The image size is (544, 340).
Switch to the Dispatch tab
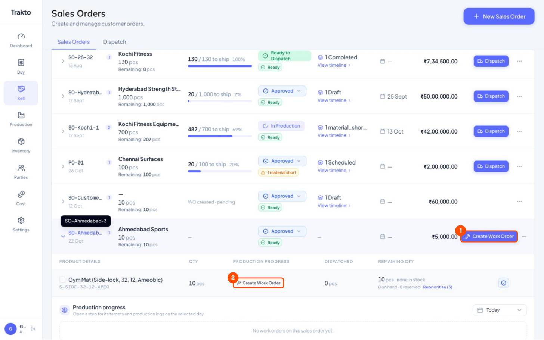click(x=114, y=42)
